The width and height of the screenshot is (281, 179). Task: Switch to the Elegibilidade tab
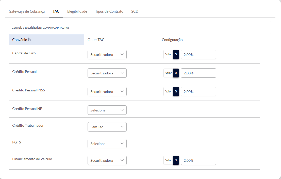point(77,11)
